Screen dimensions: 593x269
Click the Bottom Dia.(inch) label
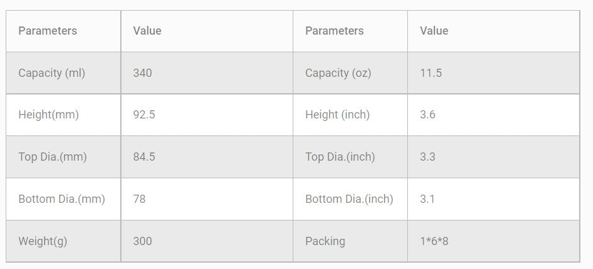coord(349,199)
